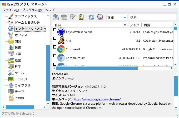Click details pane scroll up arrow

click(x=176, y=74)
